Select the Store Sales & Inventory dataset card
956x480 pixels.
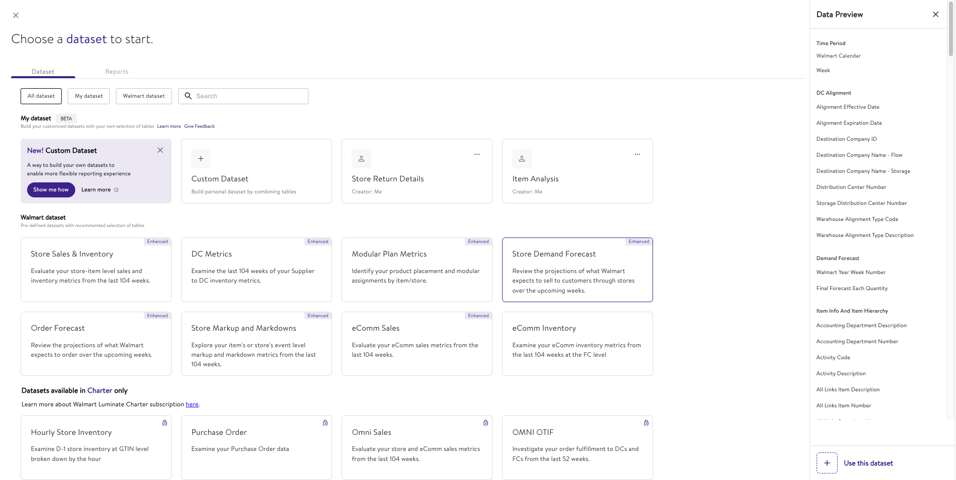point(96,270)
